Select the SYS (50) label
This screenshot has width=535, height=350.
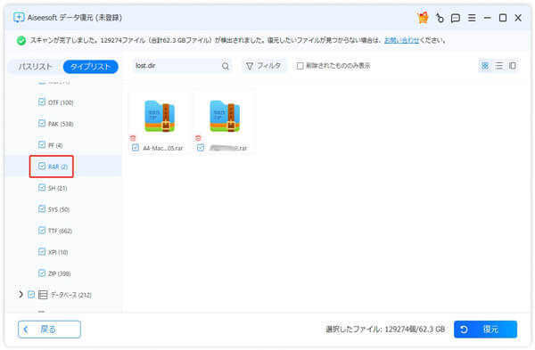coord(59,209)
